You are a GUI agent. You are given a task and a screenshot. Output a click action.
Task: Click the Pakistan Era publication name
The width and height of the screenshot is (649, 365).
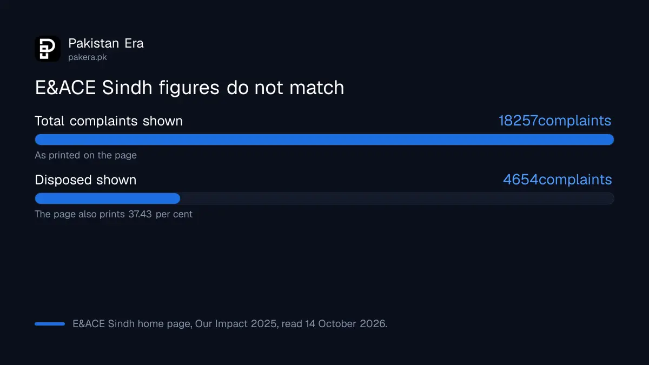[106, 43]
